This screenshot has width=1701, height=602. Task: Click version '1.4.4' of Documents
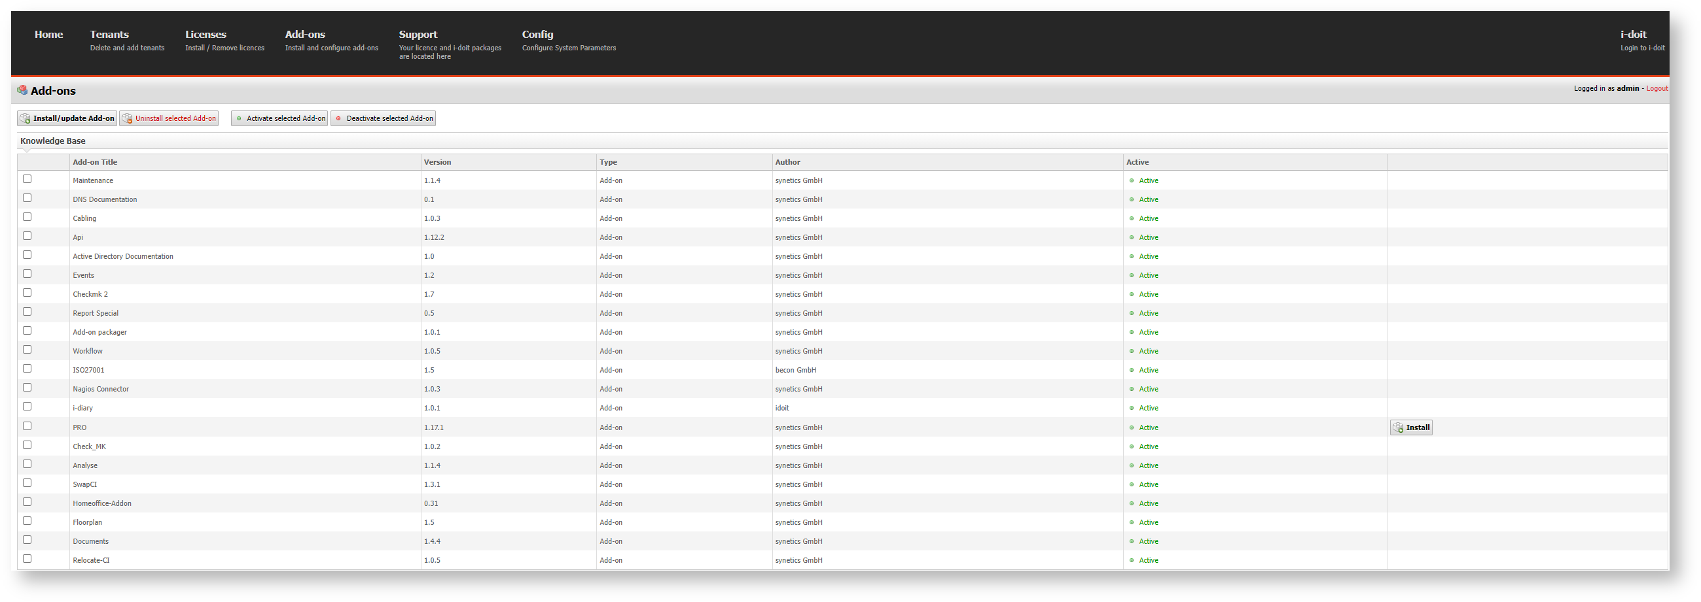tap(433, 542)
